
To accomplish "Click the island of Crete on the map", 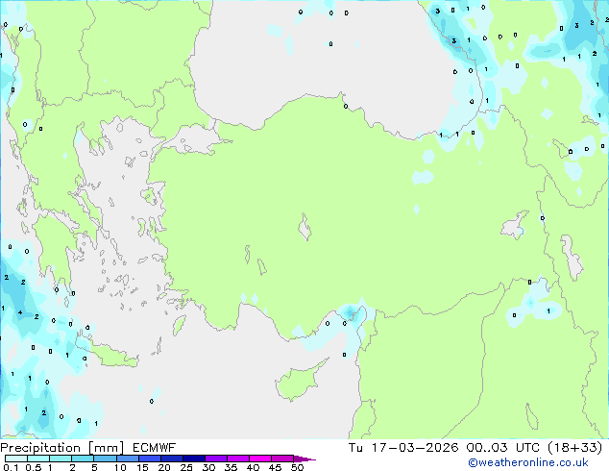I will (110, 356).
